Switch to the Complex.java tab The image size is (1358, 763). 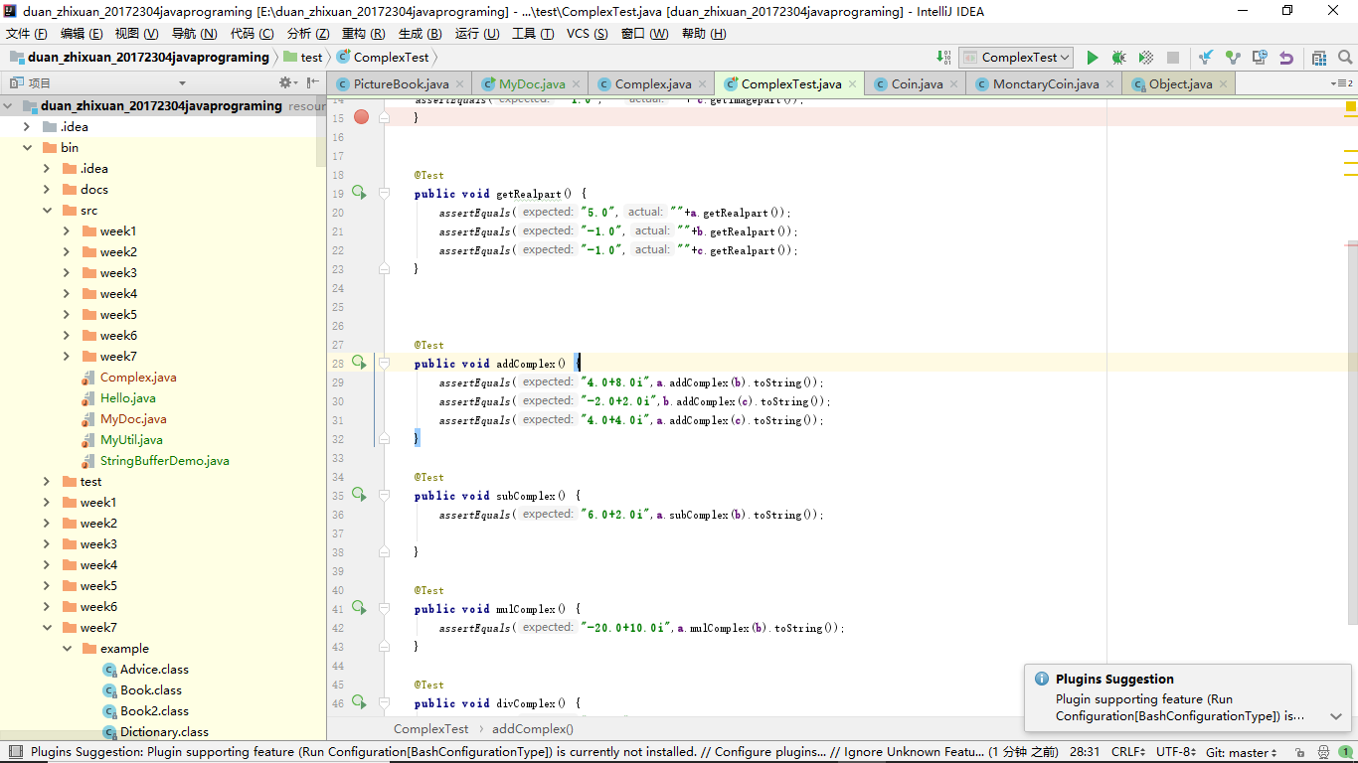point(652,84)
